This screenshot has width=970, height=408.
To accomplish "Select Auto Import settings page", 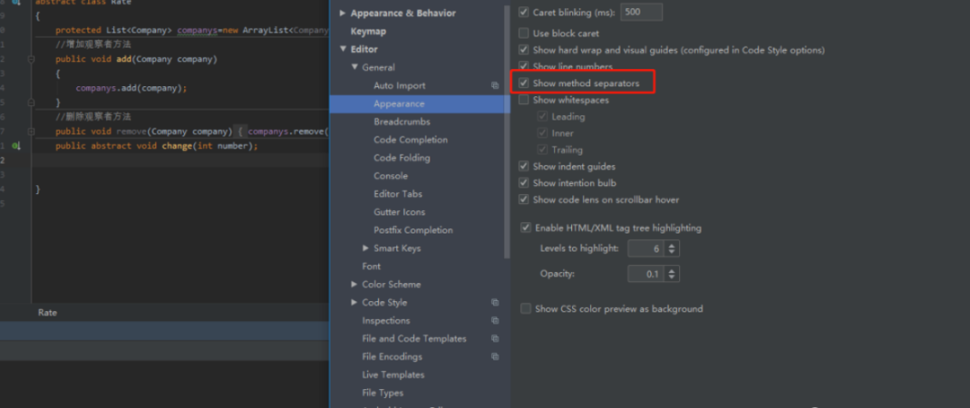I will (x=400, y=85).
